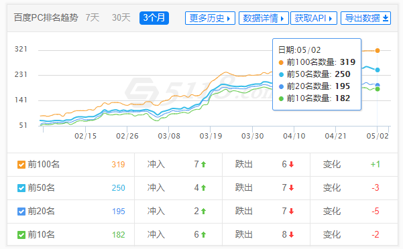Viewport: 403px width, 249px height.
Task: Click 导出数据 download button
Action: click(365, 18)
